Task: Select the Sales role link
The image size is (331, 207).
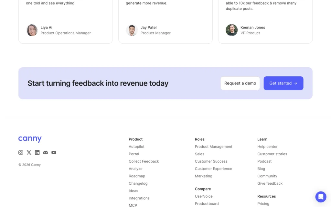Action: pos(199,154)
